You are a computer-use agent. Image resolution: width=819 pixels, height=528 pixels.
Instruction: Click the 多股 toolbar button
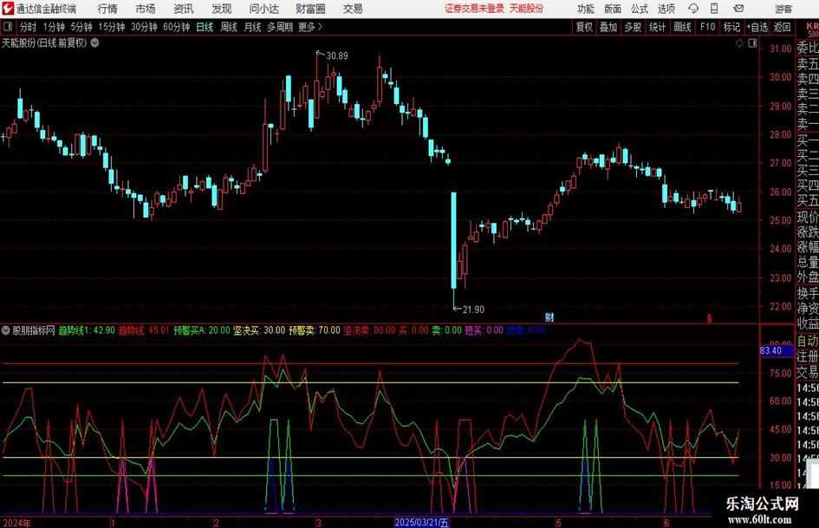(633, 27)
